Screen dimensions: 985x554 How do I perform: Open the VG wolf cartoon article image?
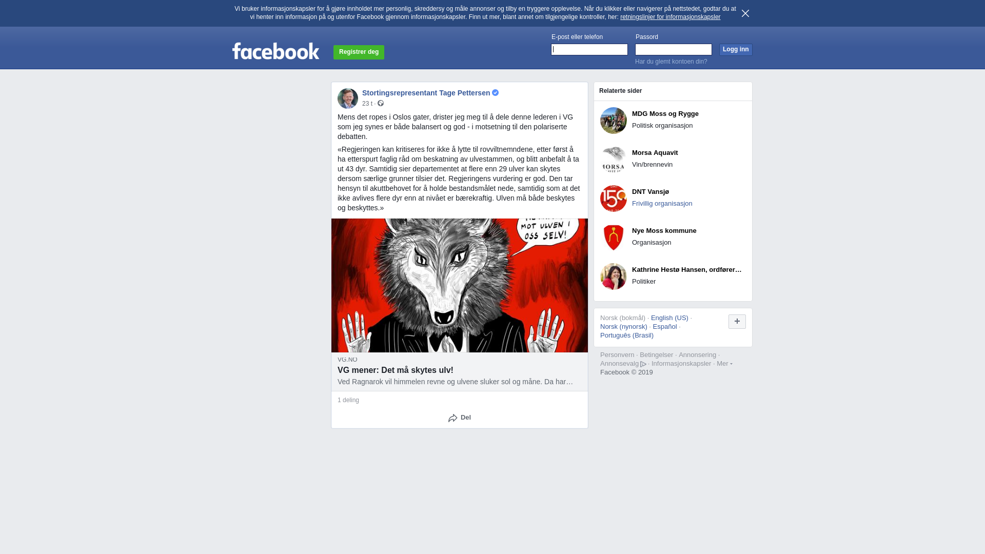pos(460,285)
